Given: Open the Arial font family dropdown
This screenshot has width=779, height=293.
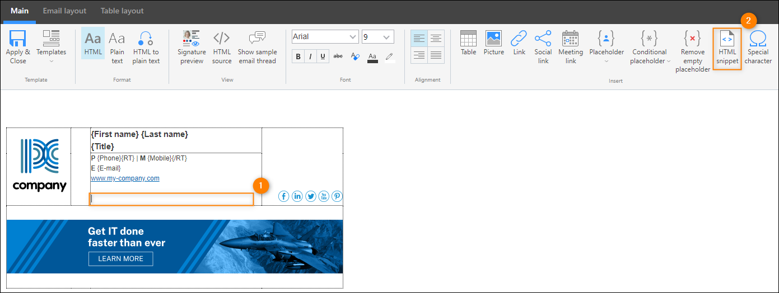Looking at the screenshot, I should point(325,37).
